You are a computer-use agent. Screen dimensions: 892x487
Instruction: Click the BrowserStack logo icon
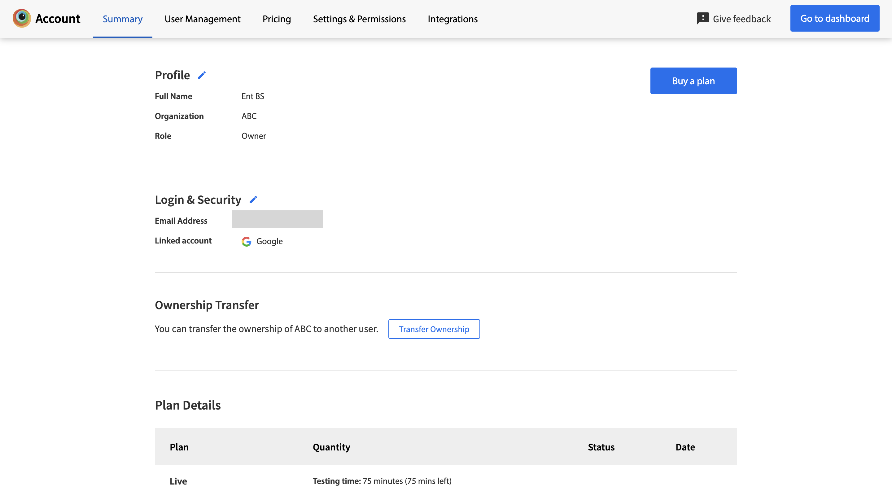pos(21,18)
